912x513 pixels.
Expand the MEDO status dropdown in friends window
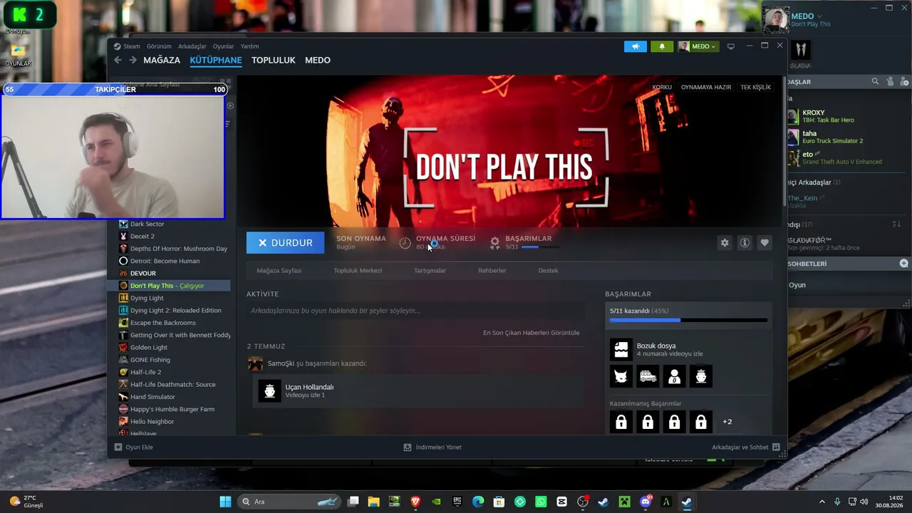[x=819, y=16]
